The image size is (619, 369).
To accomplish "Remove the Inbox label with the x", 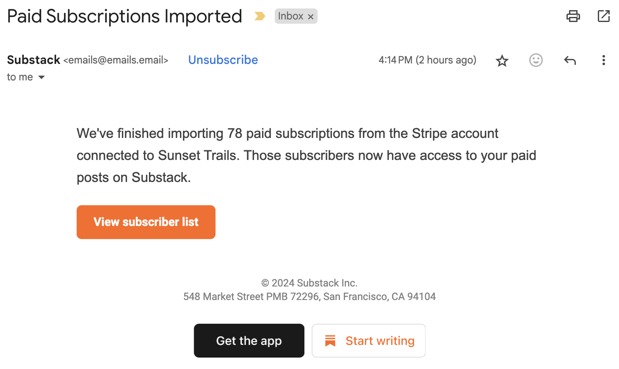I will click(x=311, y=17).
